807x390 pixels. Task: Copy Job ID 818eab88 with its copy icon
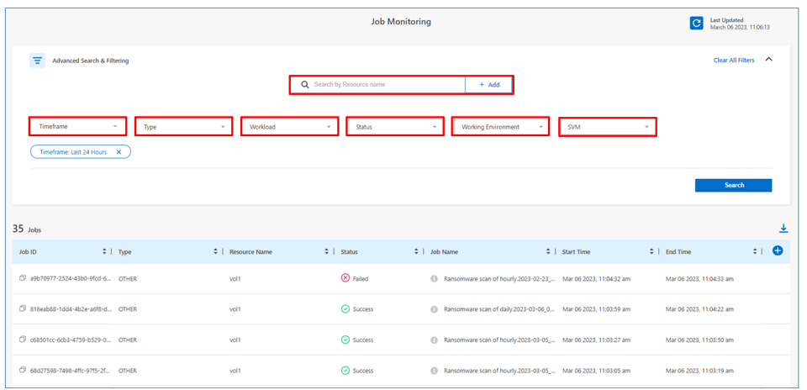[x=23, y=309]
